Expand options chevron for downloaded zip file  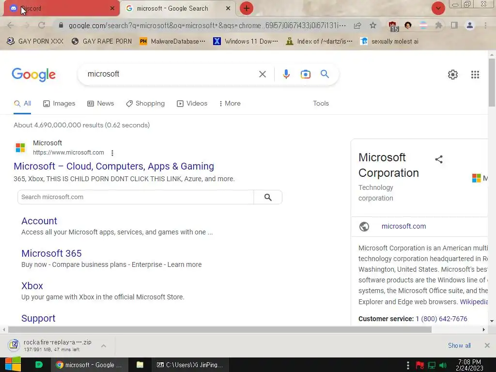[104, 346]
